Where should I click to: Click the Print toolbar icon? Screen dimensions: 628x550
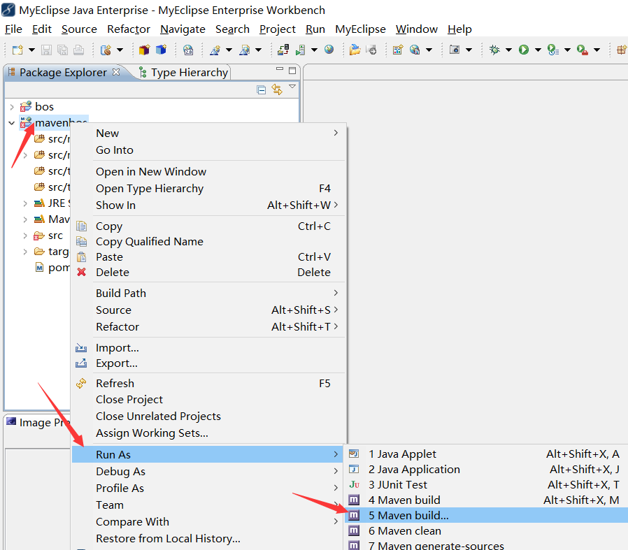point(79,50)
